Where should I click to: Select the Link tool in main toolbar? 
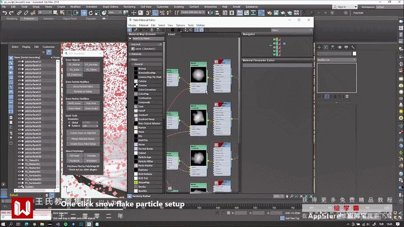19,12
